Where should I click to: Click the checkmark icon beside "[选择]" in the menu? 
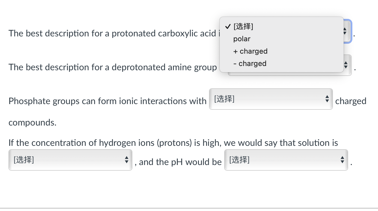tap(228, 27)
